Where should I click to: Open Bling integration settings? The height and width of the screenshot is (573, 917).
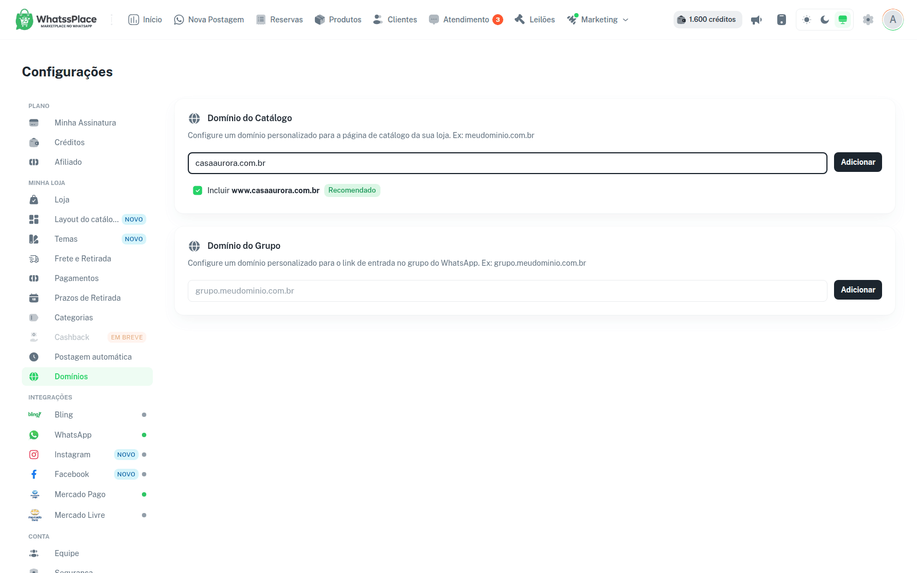click(87, 415)
